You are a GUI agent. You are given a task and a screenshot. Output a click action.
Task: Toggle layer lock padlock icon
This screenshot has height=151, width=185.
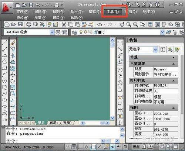pyautogui.click(x=95, y=32)
